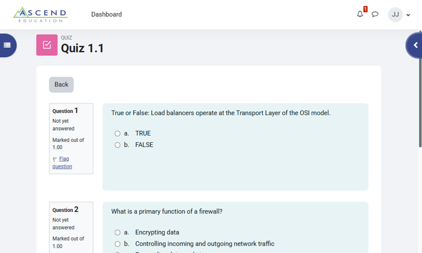Viewport: 422px width, 253px height.
Task: Click the JJ user avatar
Action: (x=395, y=14)
